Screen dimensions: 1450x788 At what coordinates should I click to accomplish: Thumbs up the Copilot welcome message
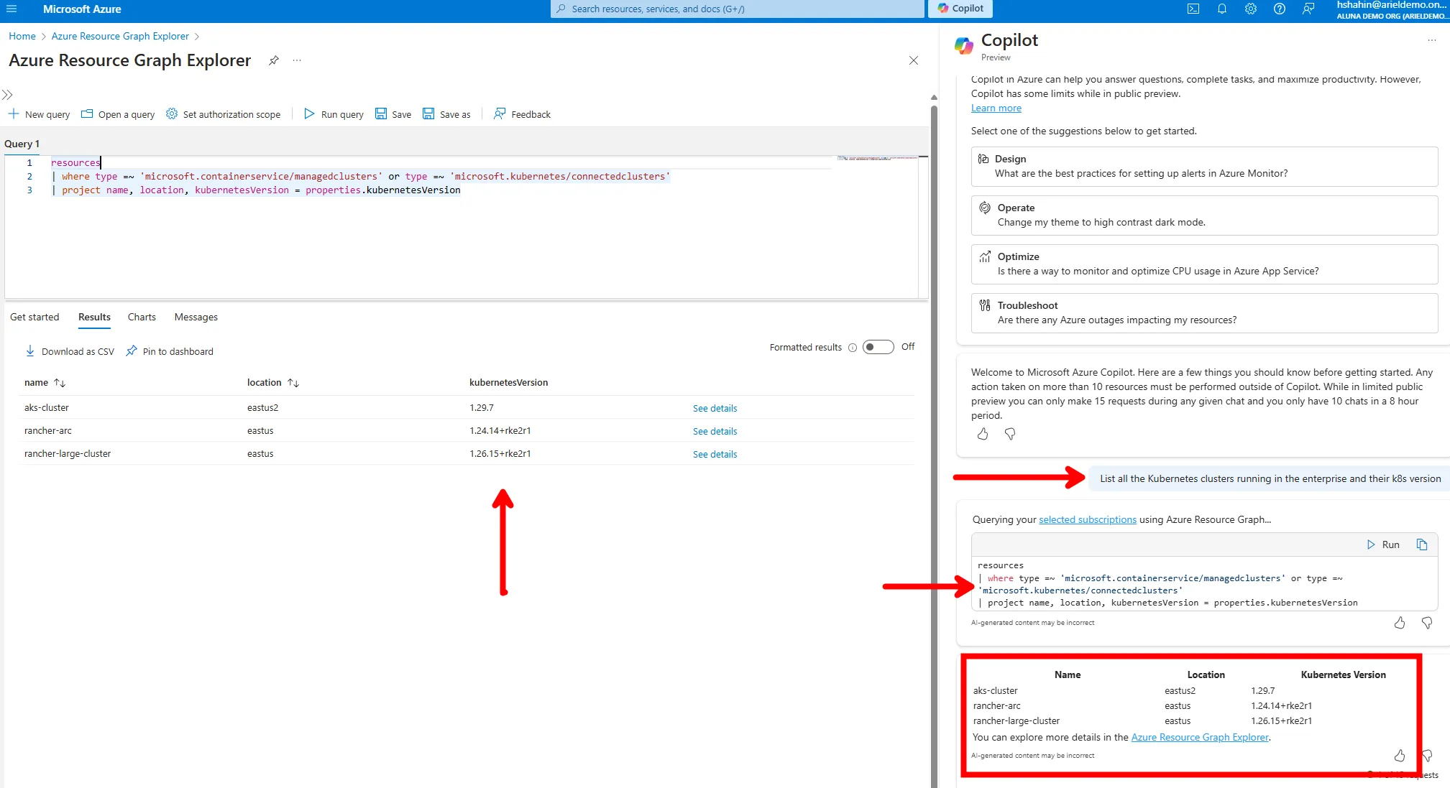click(x=983, y=434)
